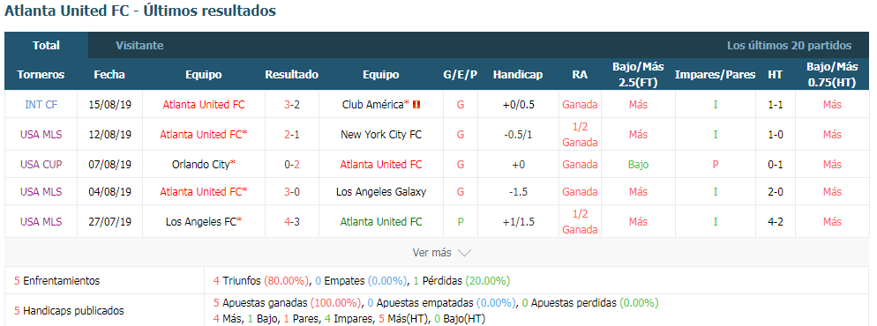This screenshot has width=877, height=326.
Task: Open the 4-3 result against Los Angeles FC
Action: coord(291,222)
